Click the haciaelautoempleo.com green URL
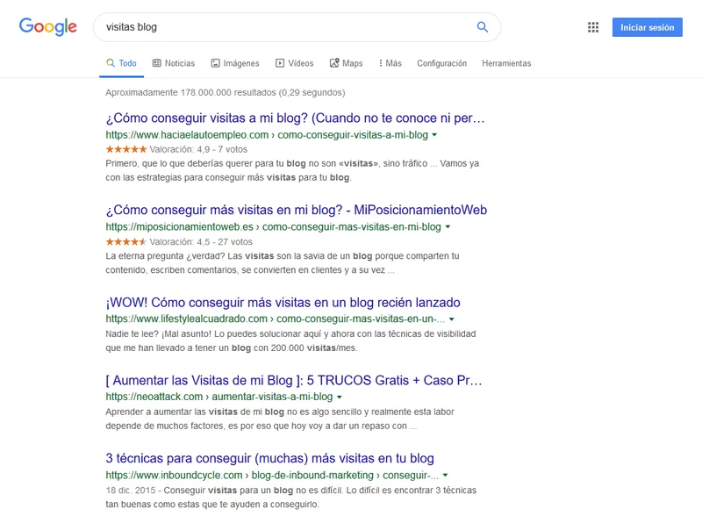This screenshot has width=702, height=523. click(267, 135)
